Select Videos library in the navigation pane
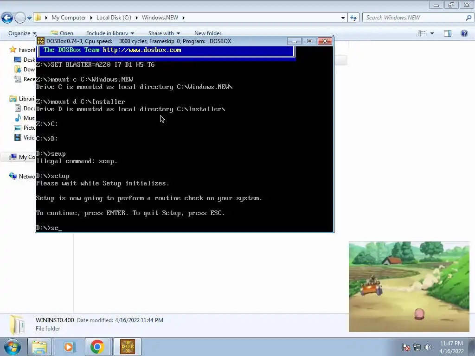475x356 pixels. [x=24, y=137]
